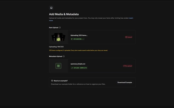The image size is (174, 108).
Task: Select the opensea_simple.csv filename text
Action: pos(78,64)
